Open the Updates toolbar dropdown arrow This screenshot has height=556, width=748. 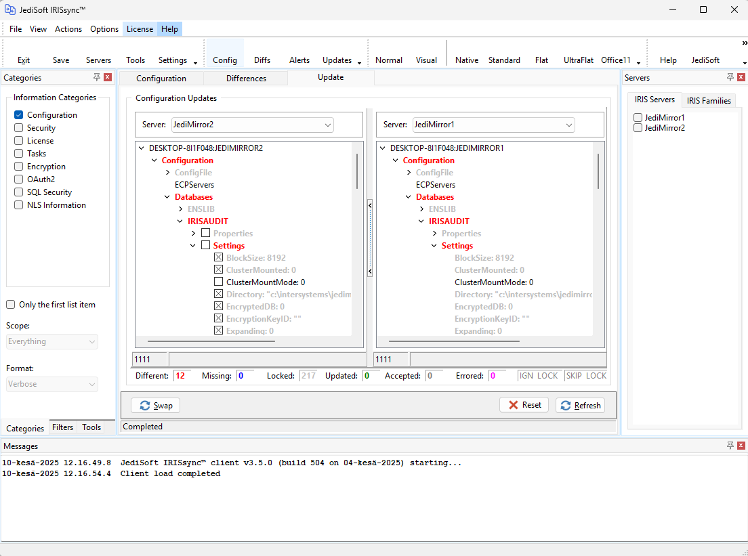tap(359, 63)
